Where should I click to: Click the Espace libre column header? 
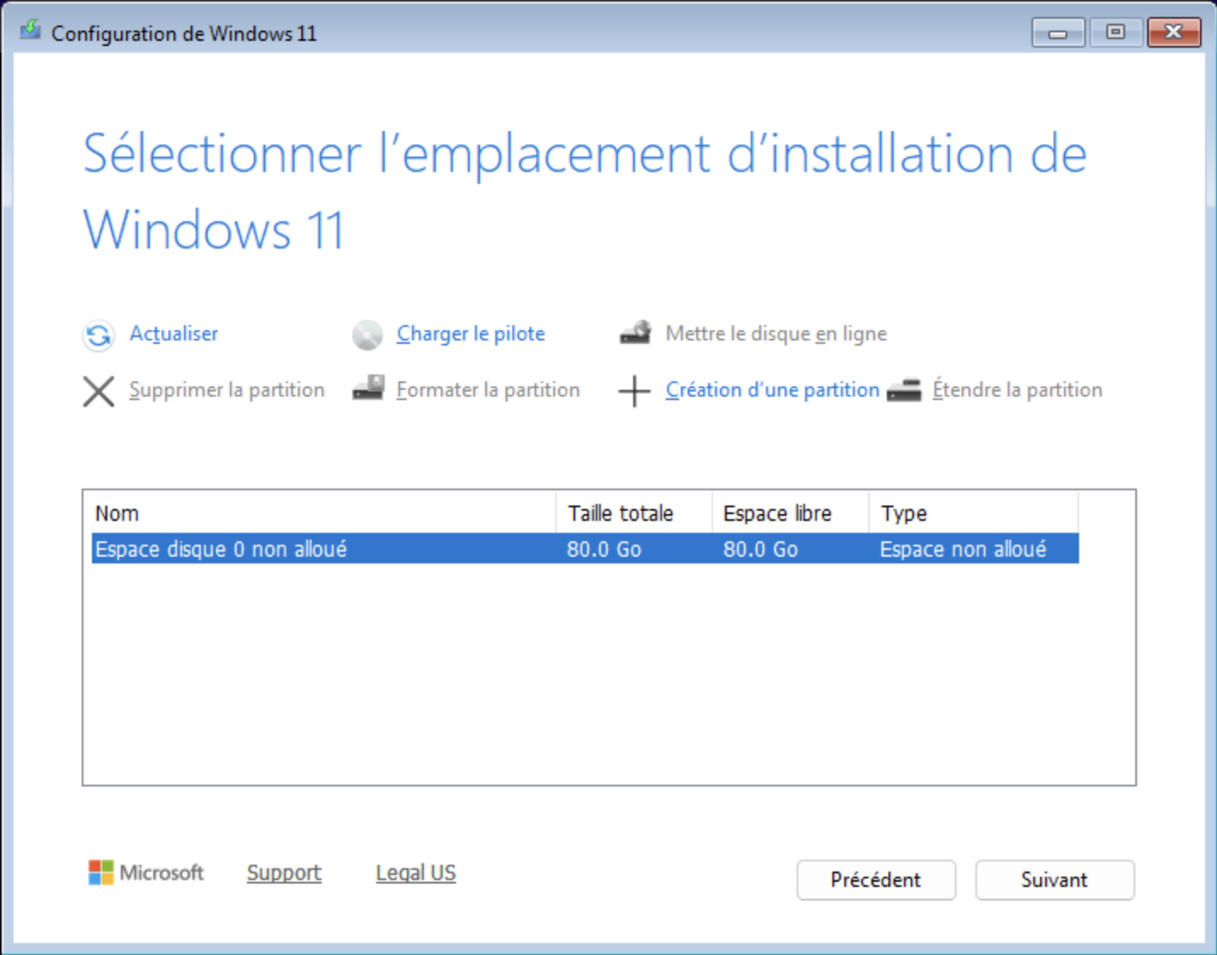(x=790, y=513)
